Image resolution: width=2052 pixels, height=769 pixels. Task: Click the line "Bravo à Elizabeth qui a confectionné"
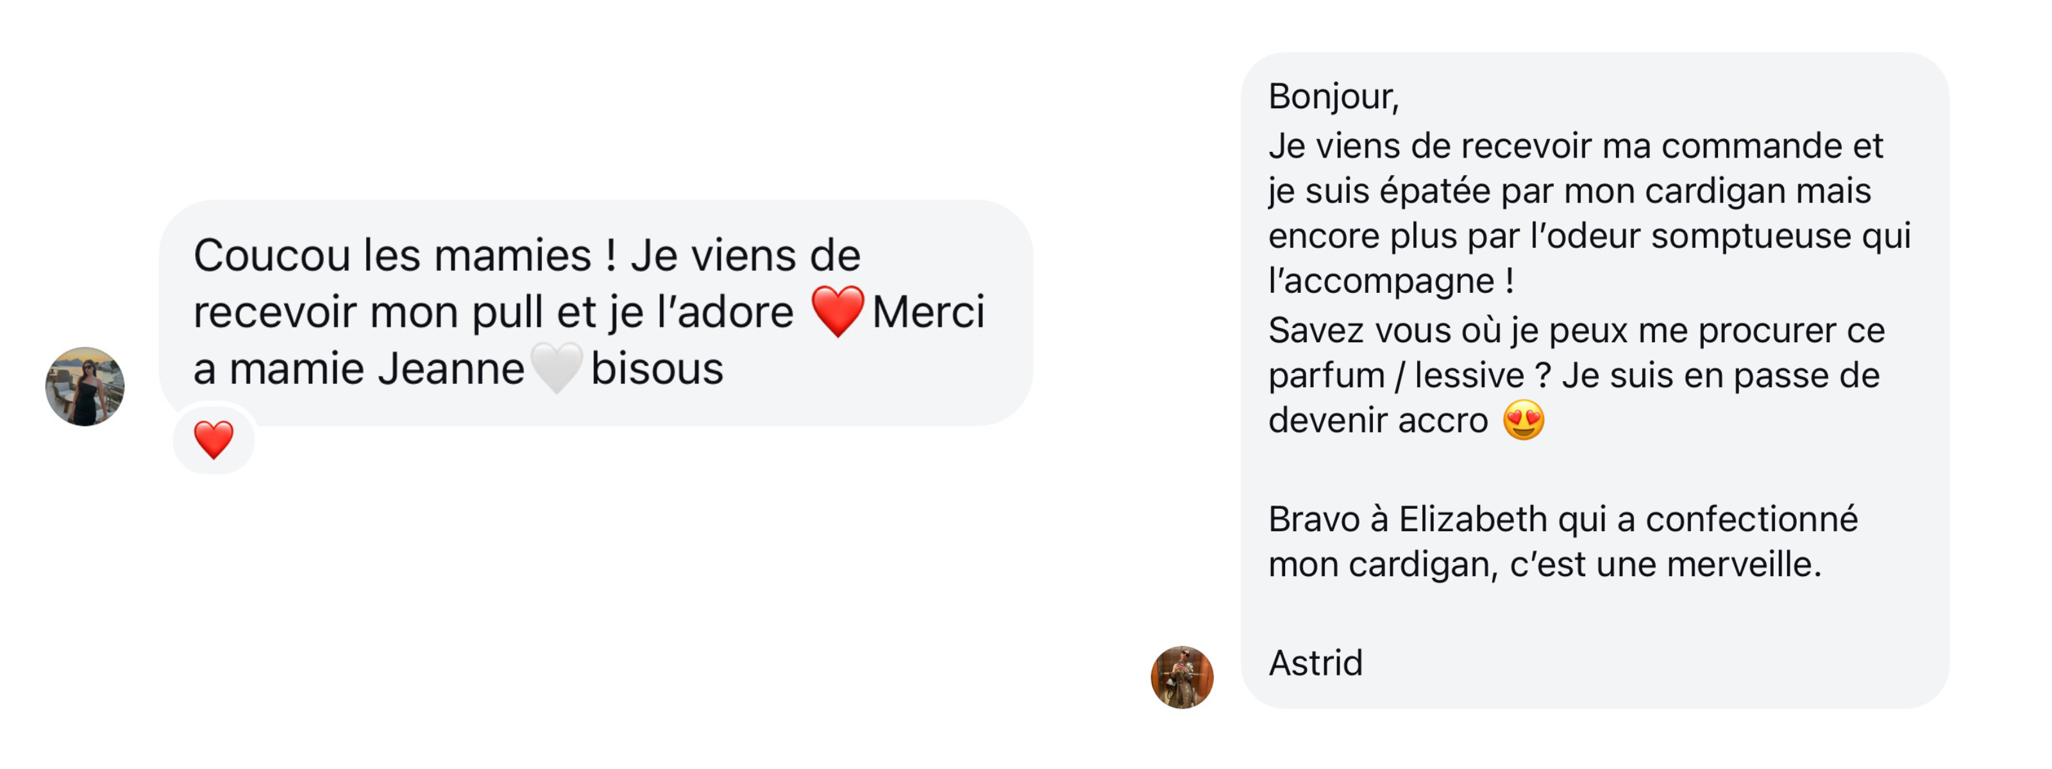pyautogui.click(x=1562, y=519)
